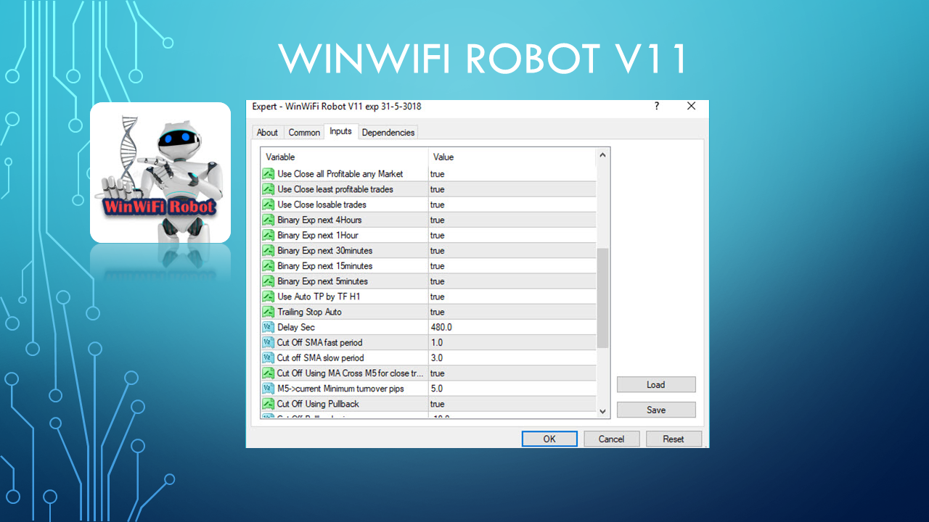929x522 pixels.
Task: Click the help question mark button
Action: point(657,106)
